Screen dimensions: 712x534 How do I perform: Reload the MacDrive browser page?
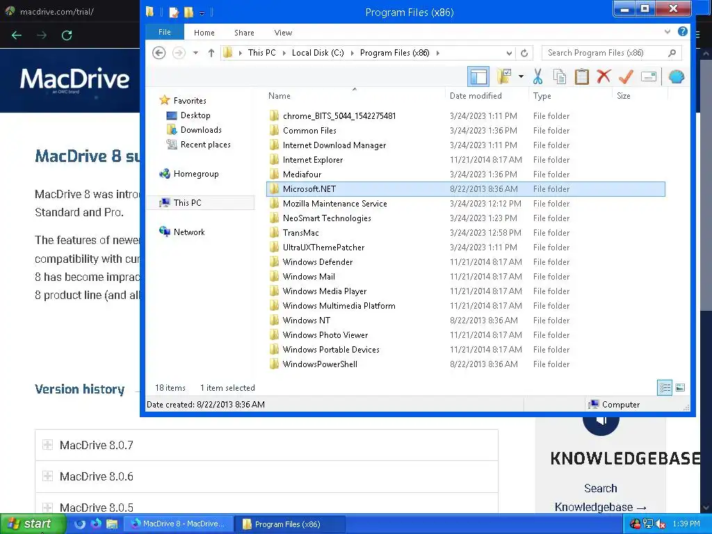67,35
